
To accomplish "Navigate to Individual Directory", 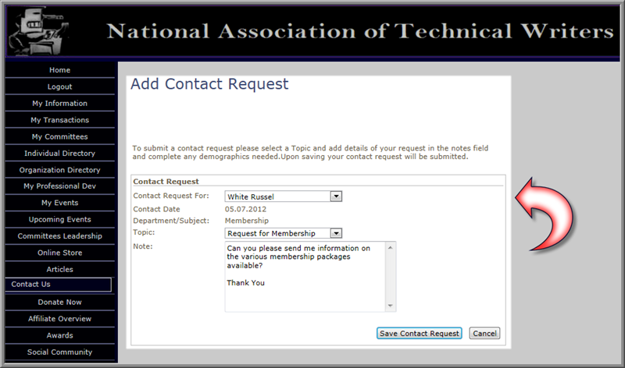I will [x=60, y=154].
